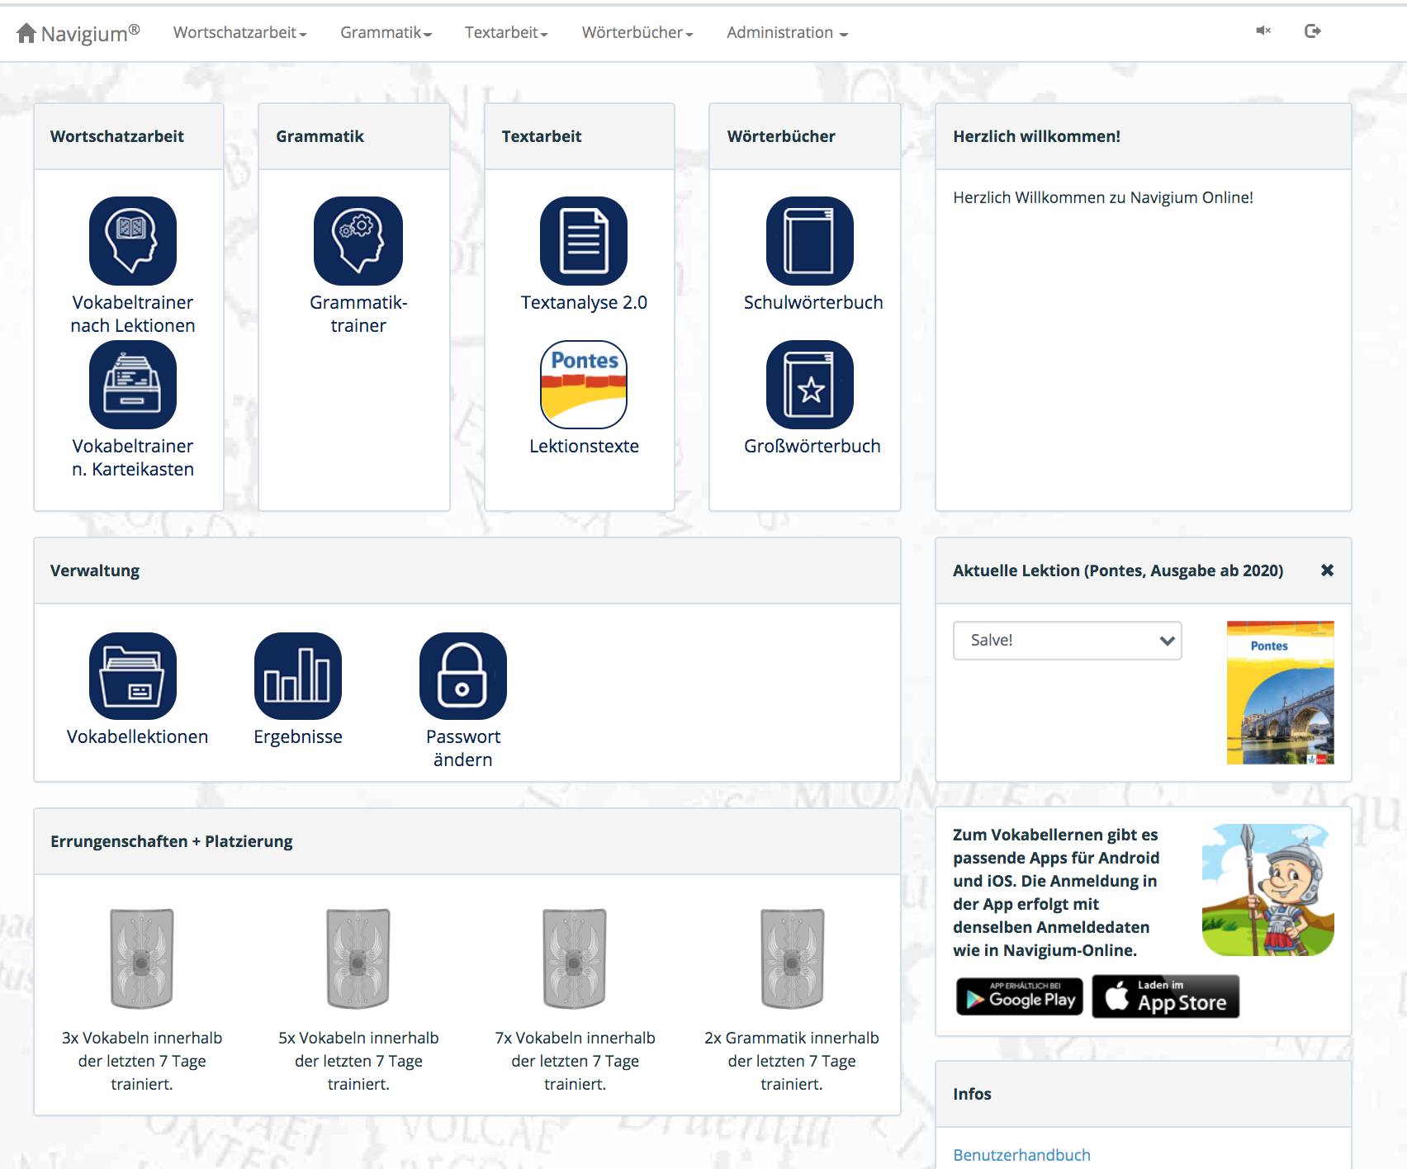Open the Schulwörterbuch book icon
The width and height of the screenshot is (1407, 1169).
810,241
